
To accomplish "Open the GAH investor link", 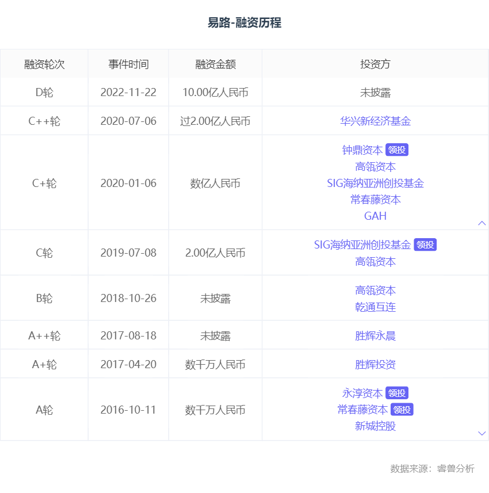I will pyautogui.click(x=375, y=216).
